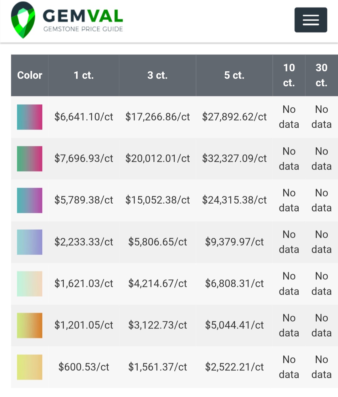Click the $15,052.38/ct price cell

[157, 200]
